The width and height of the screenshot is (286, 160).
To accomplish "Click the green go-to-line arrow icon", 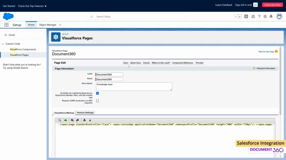I will point(65,120).
